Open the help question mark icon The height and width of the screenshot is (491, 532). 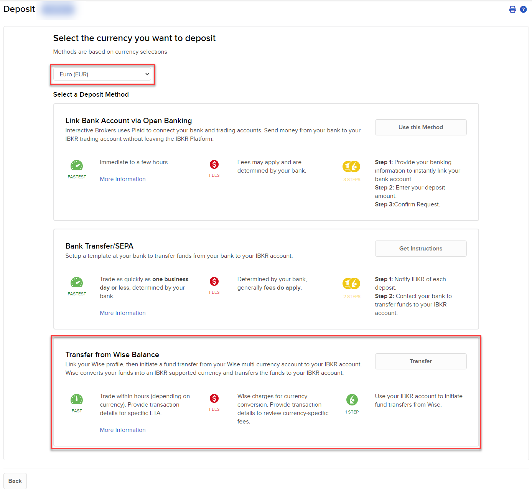coord(524,9)
